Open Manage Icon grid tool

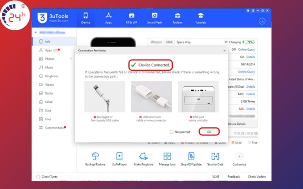pos(167,156)
